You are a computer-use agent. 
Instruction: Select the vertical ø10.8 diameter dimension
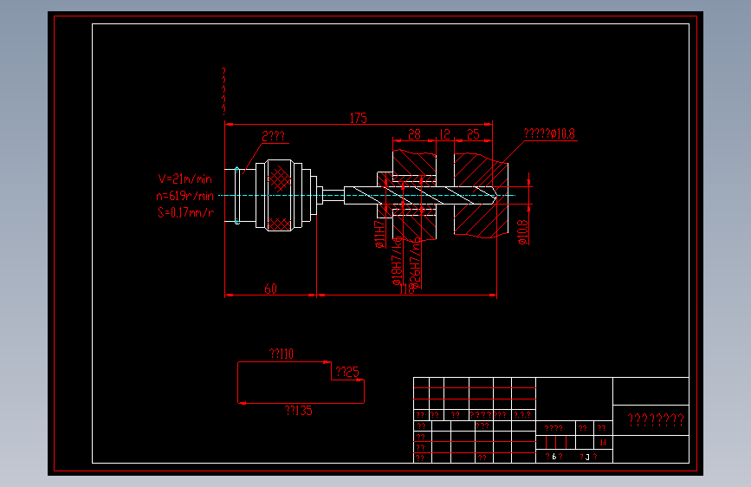(x=523, y=232)
